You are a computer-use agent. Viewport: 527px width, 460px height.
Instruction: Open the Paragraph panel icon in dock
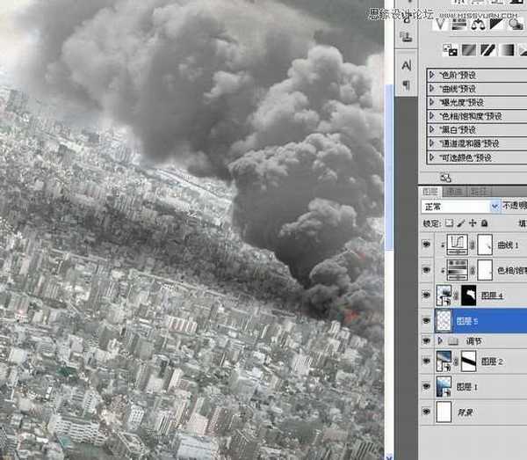tap(407, 85)
